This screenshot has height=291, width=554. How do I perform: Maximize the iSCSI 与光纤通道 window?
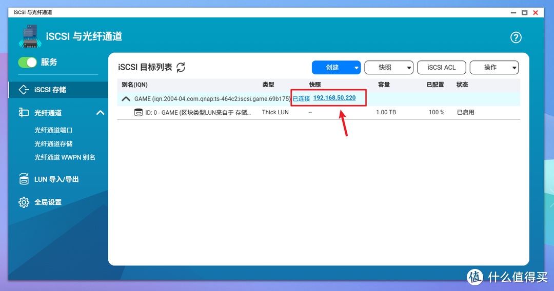[525, 13]
